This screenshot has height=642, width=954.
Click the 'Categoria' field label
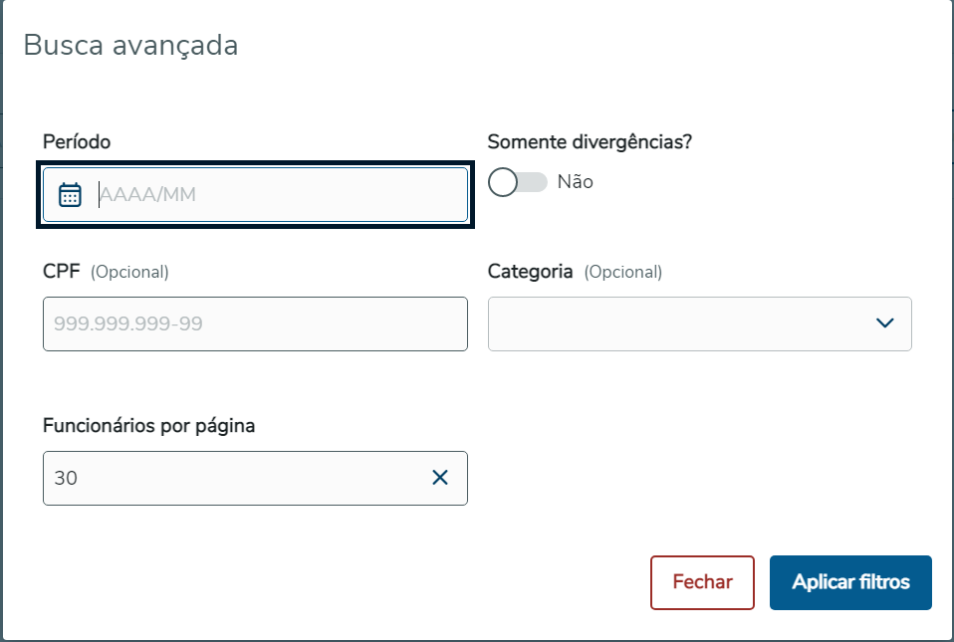pos(530,271)
